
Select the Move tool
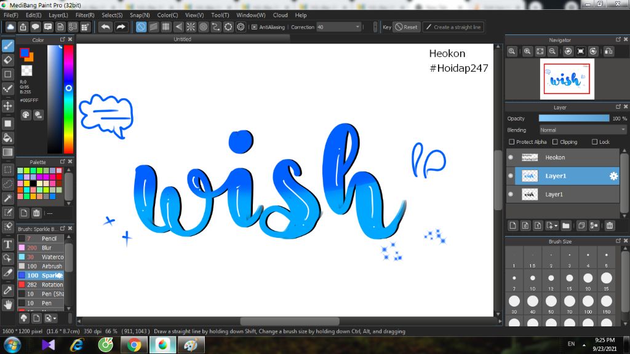7,106
